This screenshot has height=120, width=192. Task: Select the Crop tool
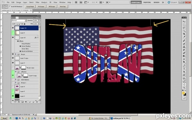(x=184, y=34)
